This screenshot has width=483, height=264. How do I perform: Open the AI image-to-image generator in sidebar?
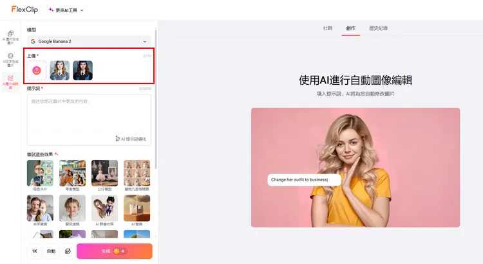pos(10,36)
